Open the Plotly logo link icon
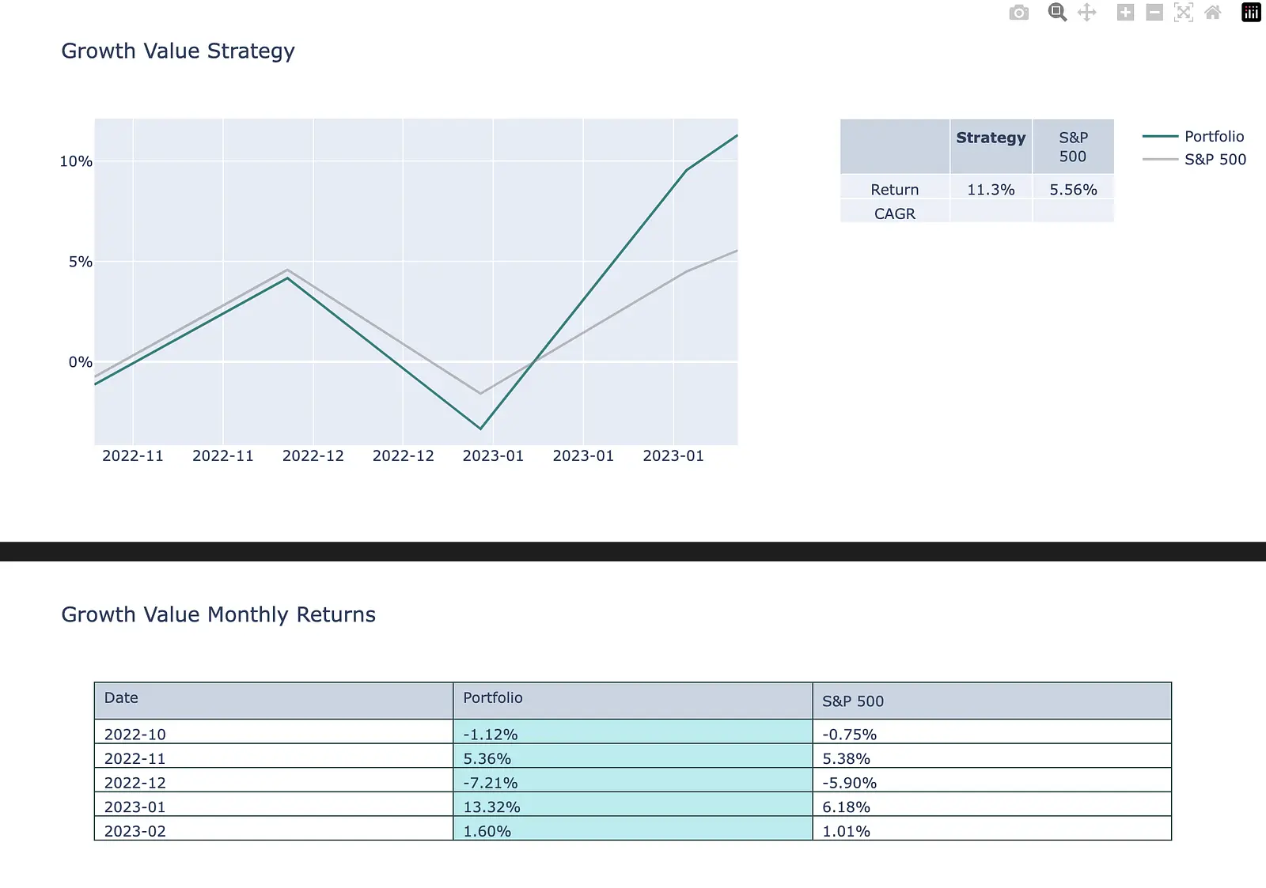 tap(1251, 13)
